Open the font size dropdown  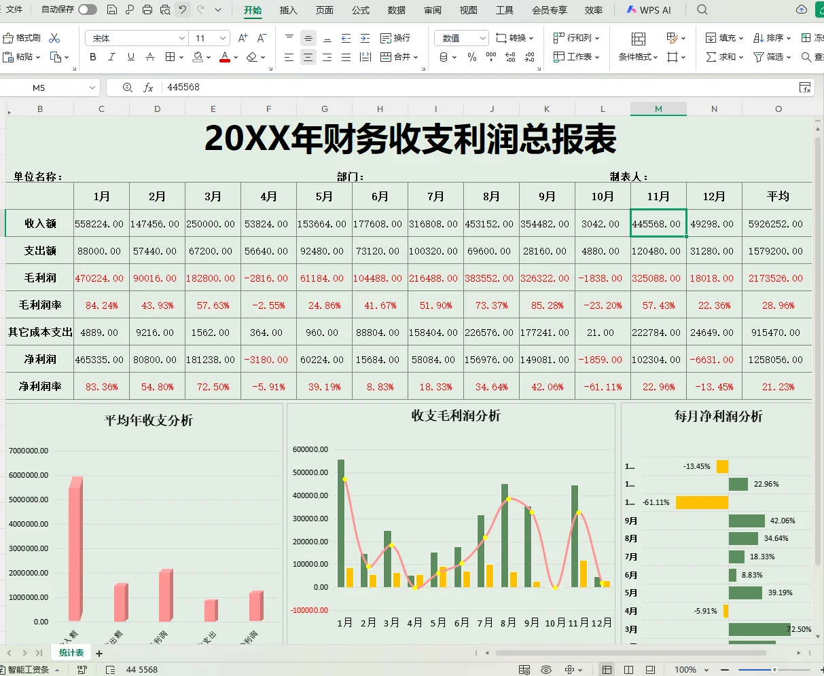coord(223,38)
